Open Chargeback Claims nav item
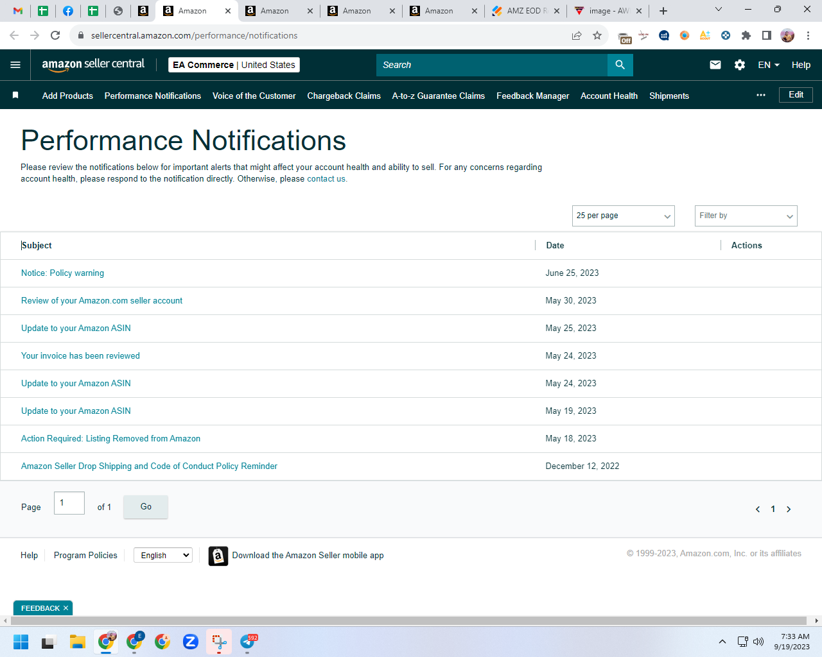 [344, 96]
